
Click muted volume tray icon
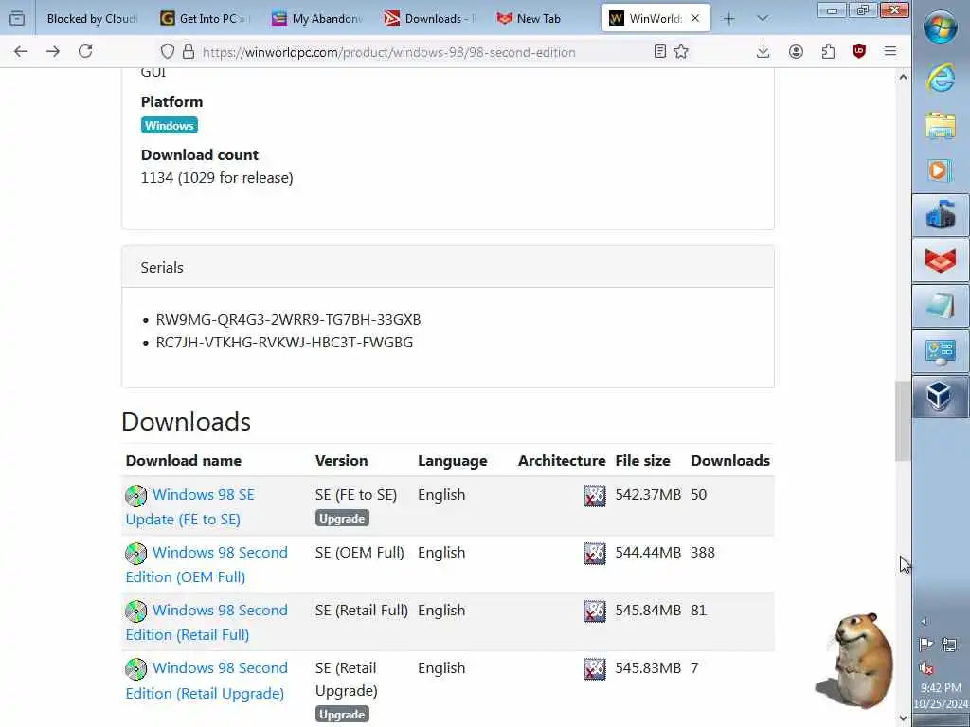coord(926,668)
